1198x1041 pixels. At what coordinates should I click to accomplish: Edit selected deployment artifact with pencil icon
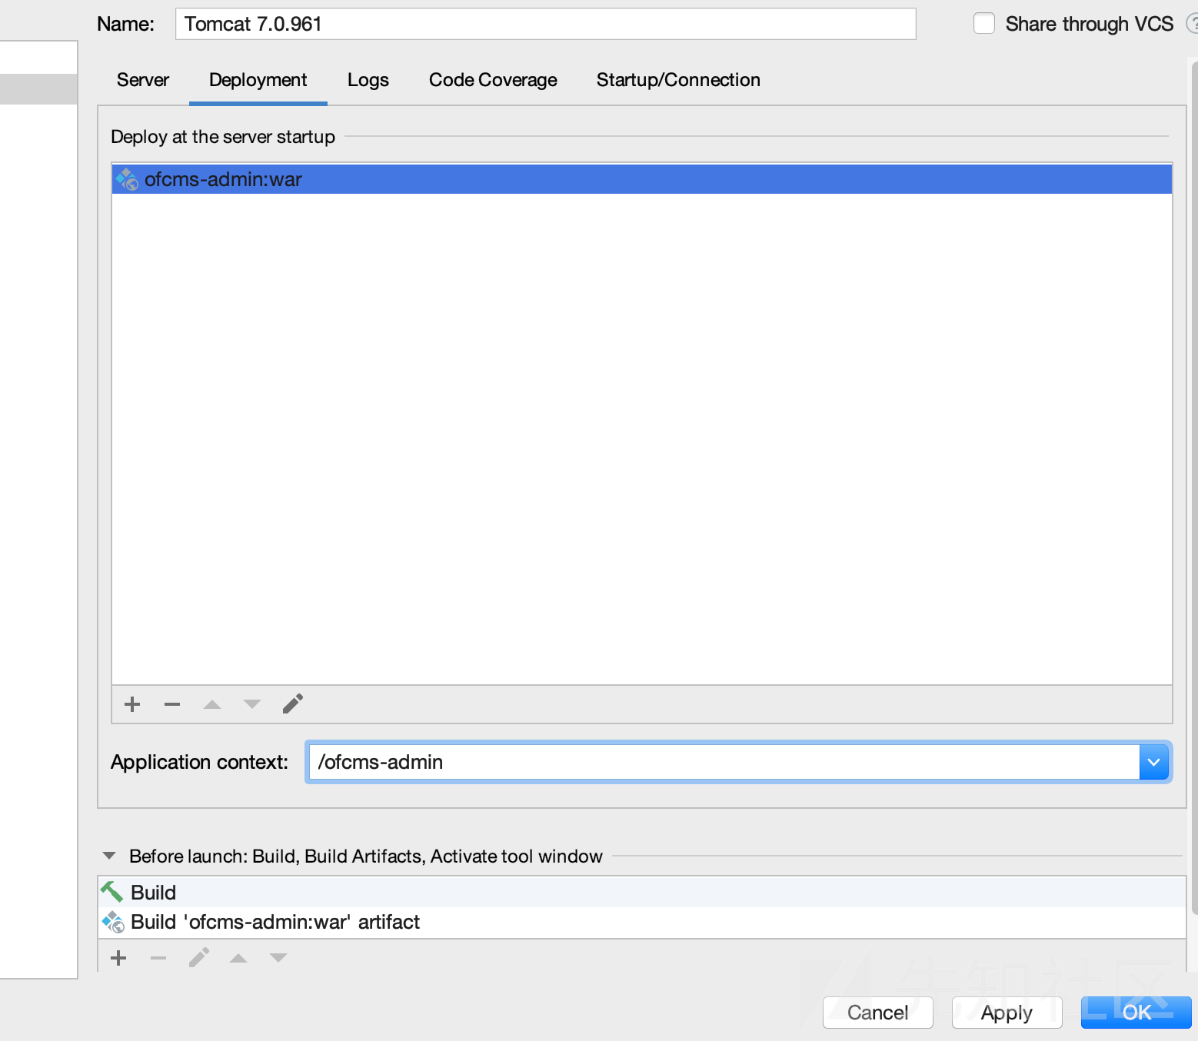[293, 703]
